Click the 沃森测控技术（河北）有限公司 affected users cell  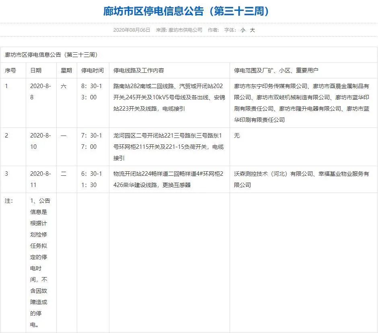(304, 179)
